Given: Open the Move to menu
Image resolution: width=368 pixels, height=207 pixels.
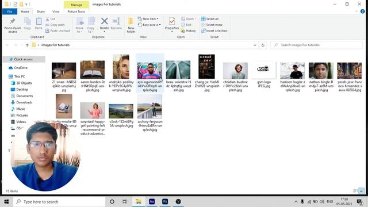Looking at the screenshot, I should (x=79, y=25).
